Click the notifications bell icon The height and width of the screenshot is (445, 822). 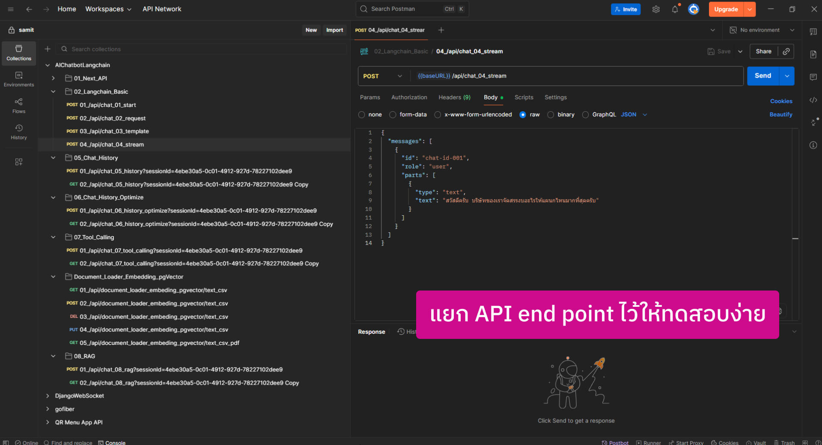[675, 9]
